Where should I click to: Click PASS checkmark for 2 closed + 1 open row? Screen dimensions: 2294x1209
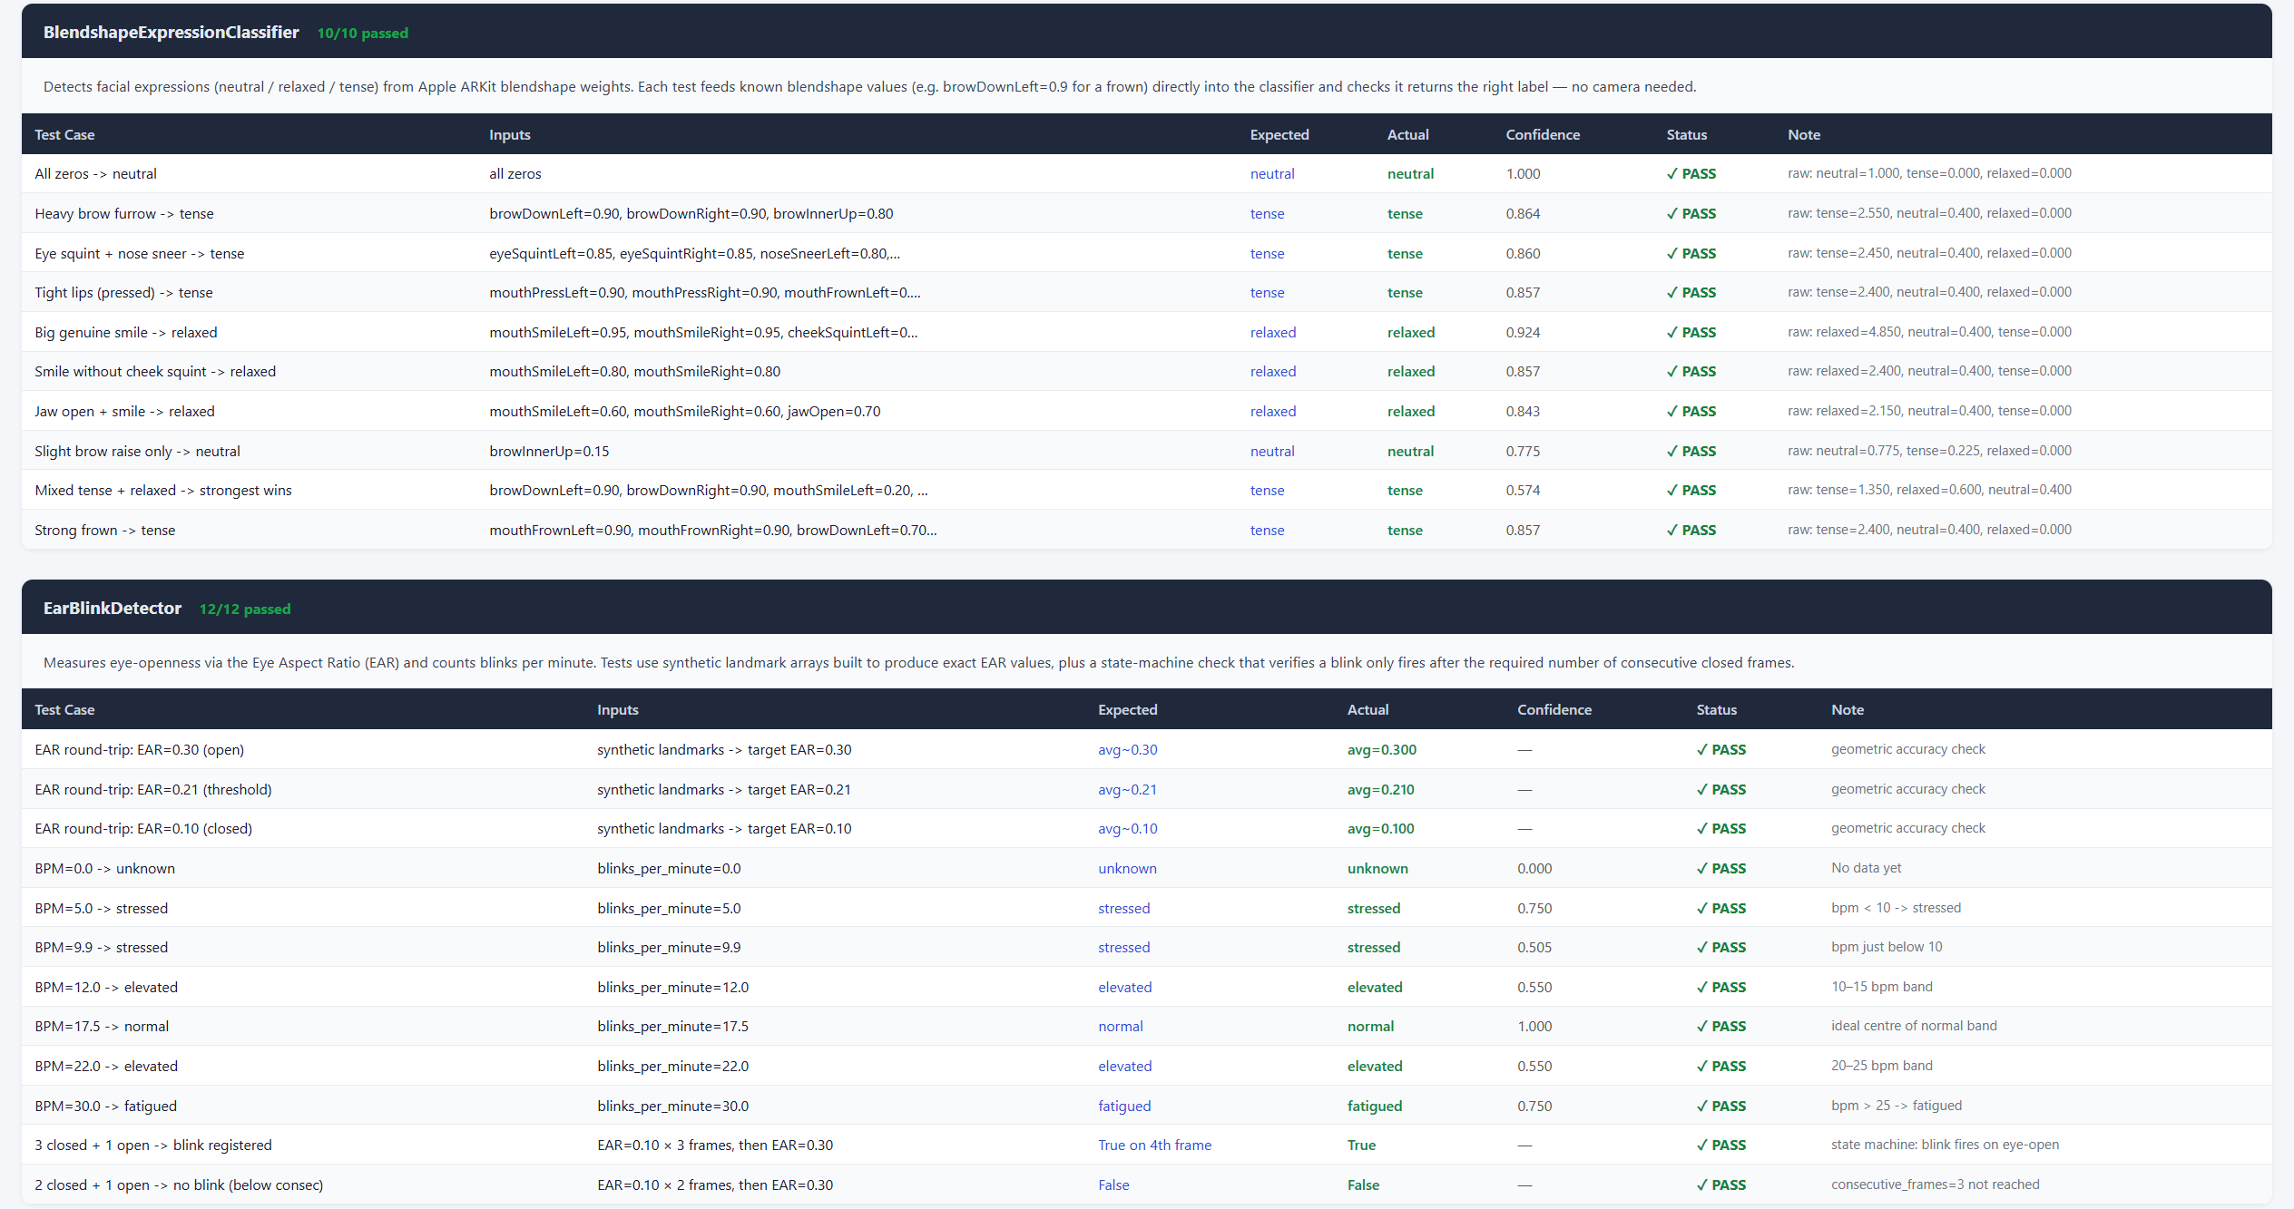(x=1721, y=1185)
